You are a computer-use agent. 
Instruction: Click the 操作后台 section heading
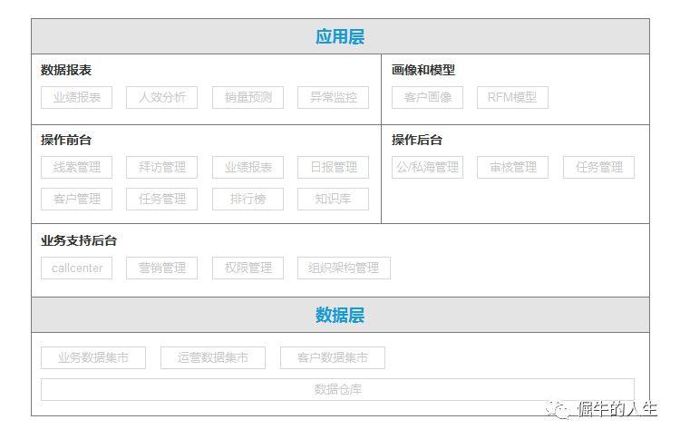417,140
